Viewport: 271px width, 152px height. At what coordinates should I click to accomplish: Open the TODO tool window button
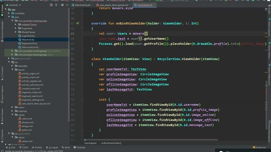tap(24, 147)
